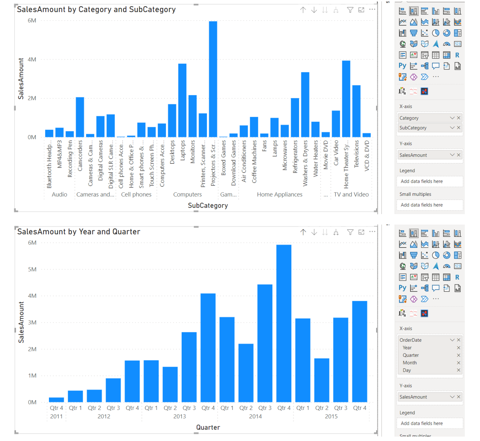Click the Month level in OrderDate hierarchy
Image resolution: width=480 pixels, height=441 pixels.
coord(410,363)
